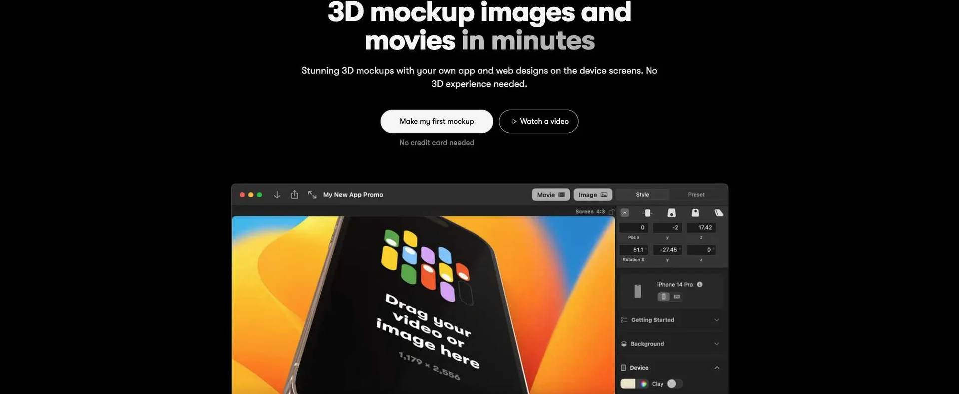Select the rounded-square device view preset icon
The image size is (959, 394).
coord(695,213)
